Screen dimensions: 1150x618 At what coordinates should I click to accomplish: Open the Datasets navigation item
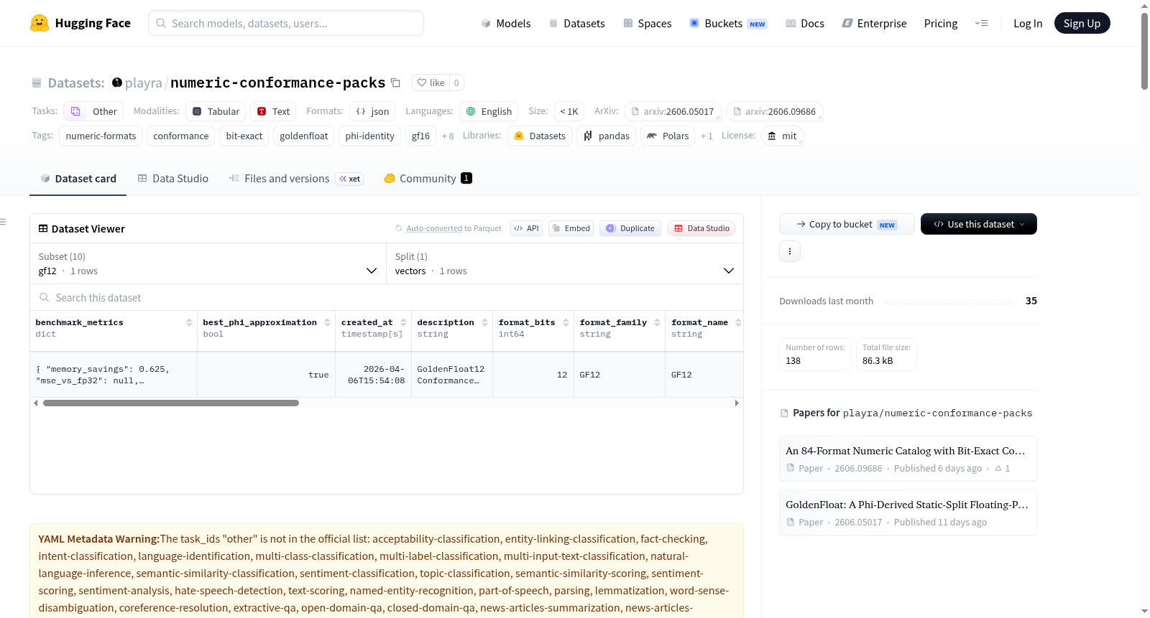point(577,23)
